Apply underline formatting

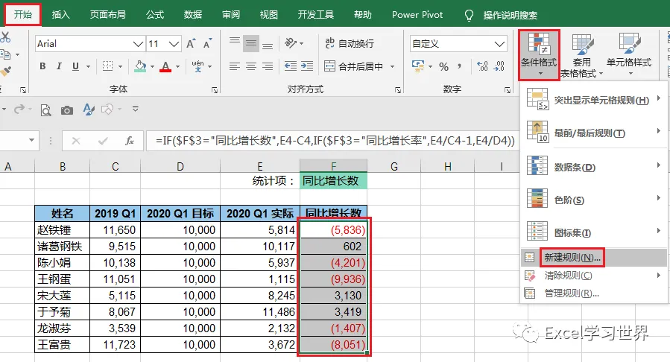pyautogui.click(x=75, y=66)
